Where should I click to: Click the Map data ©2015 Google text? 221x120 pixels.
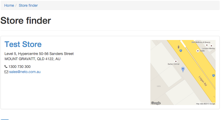point(205,104)
